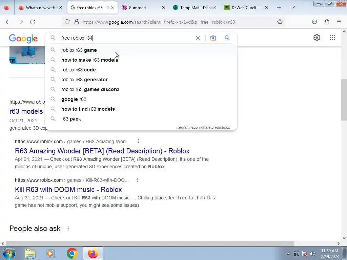Open Google quick settings gear
347x260 pixels.
[317, 38]
